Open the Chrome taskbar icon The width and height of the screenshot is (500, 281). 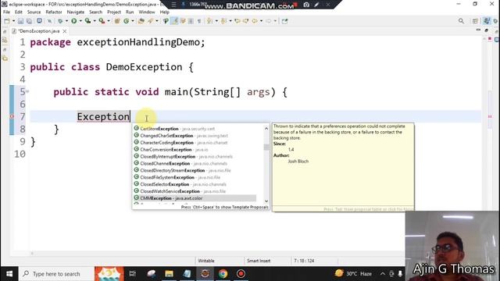(x=223, y=274)
